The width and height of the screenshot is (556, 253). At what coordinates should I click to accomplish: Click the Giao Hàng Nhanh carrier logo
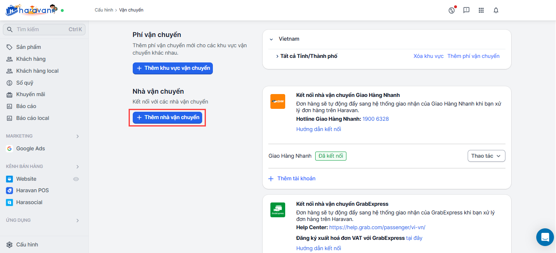coord(278,101)
